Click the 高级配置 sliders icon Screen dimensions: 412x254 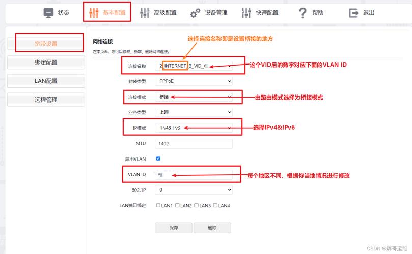tap(145, 13)
